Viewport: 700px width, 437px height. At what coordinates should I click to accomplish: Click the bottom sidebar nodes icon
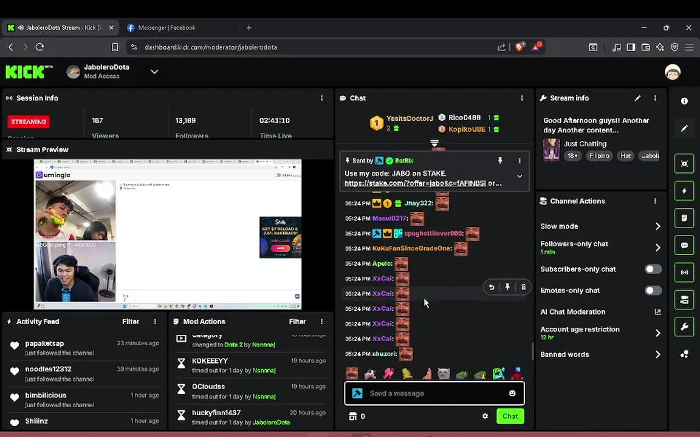(x=684, y=354)
